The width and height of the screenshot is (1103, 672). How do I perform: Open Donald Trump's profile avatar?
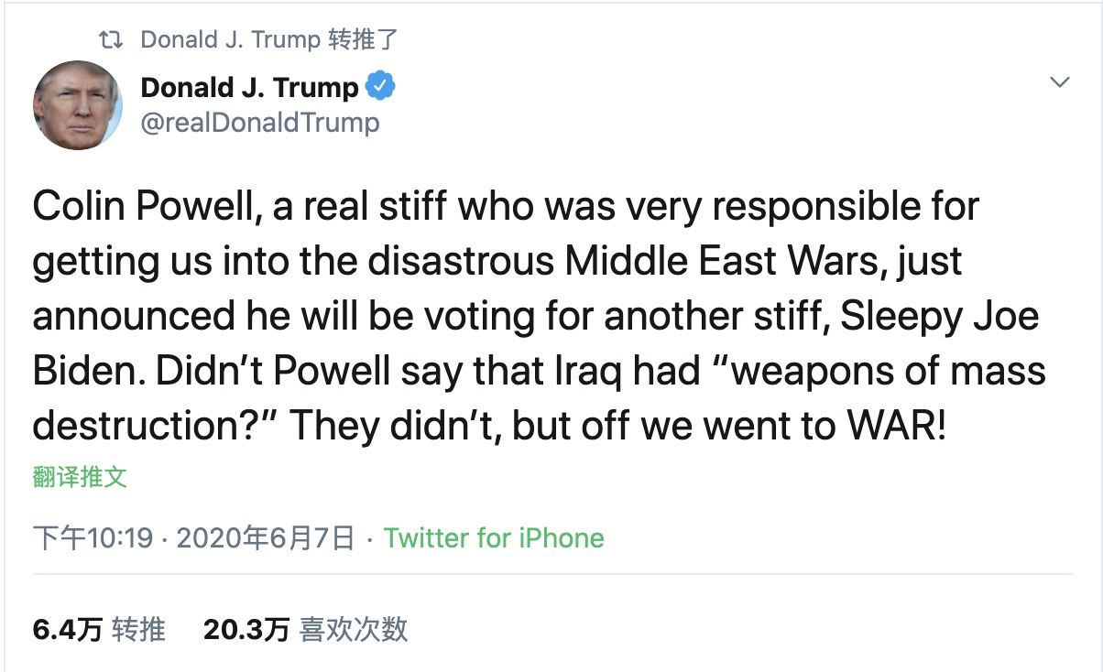point(78,105)
